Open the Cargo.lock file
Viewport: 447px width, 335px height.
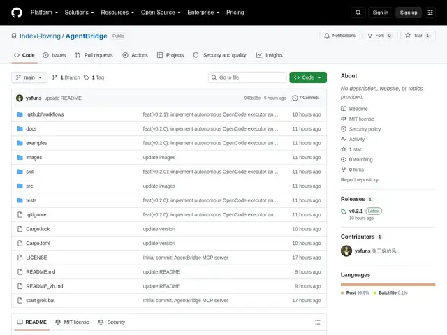[38, 229]
